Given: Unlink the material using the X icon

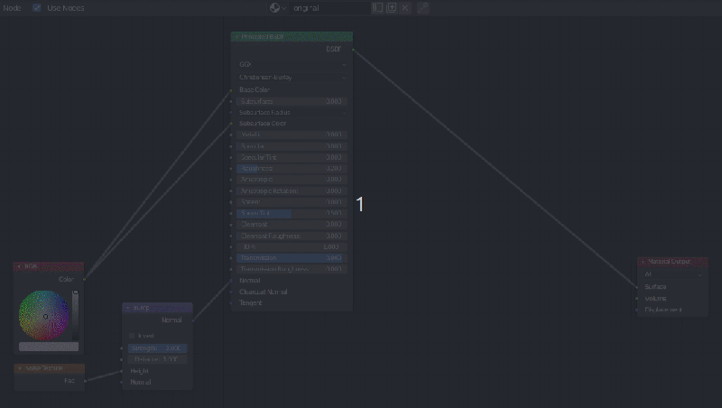Looking at the screenshot, I should tap(405, 8).
